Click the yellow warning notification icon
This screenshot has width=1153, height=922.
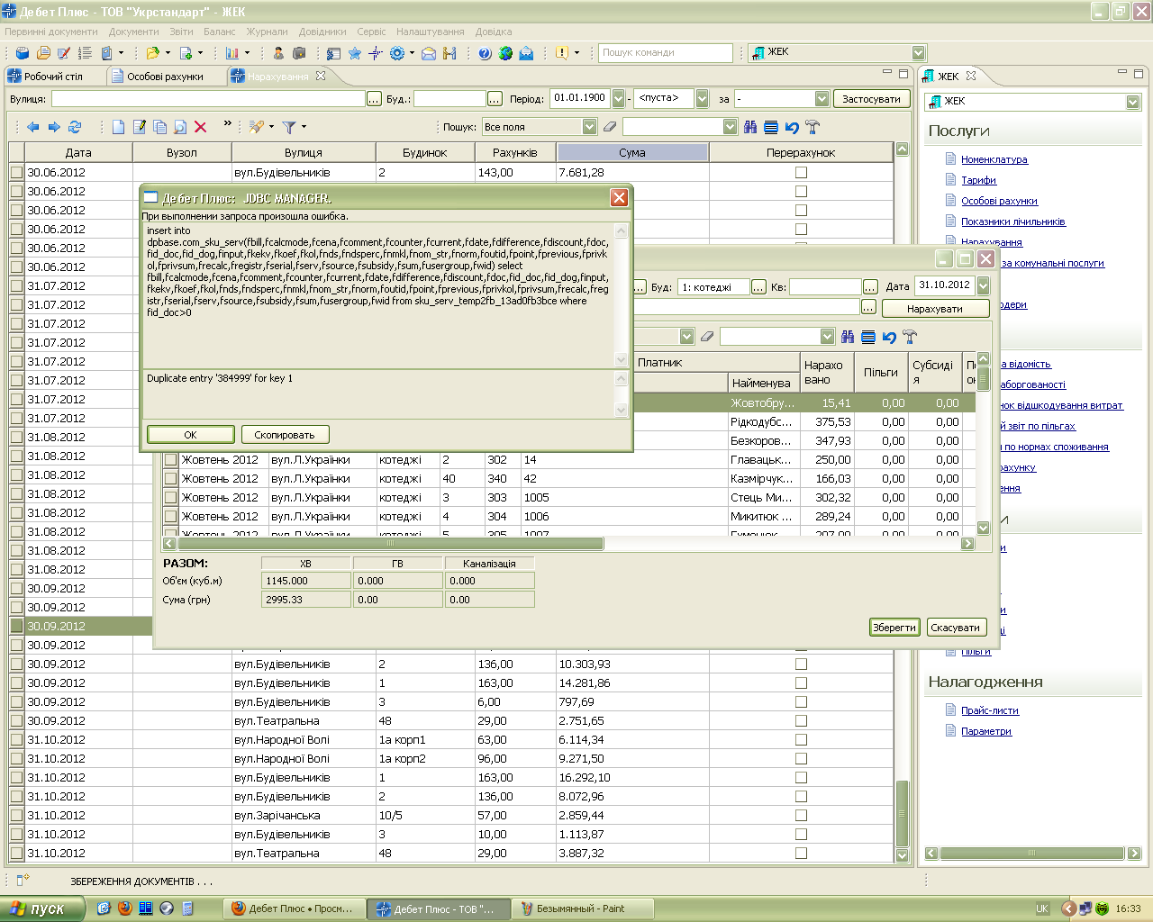pos(562,53)
